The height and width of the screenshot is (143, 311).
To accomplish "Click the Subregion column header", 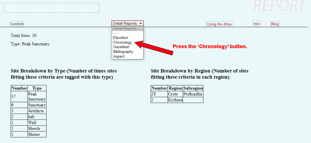I will 193,88.
